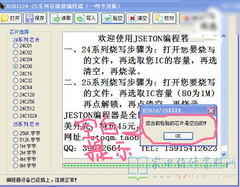240x187 pixels.
Task: Click the 写入 write chip toolbar button
Action: click(x=86, y=18)
